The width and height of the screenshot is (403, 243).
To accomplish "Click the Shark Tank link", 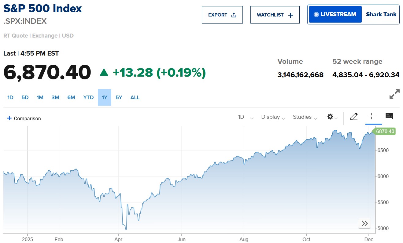I will tap(381, 14).
